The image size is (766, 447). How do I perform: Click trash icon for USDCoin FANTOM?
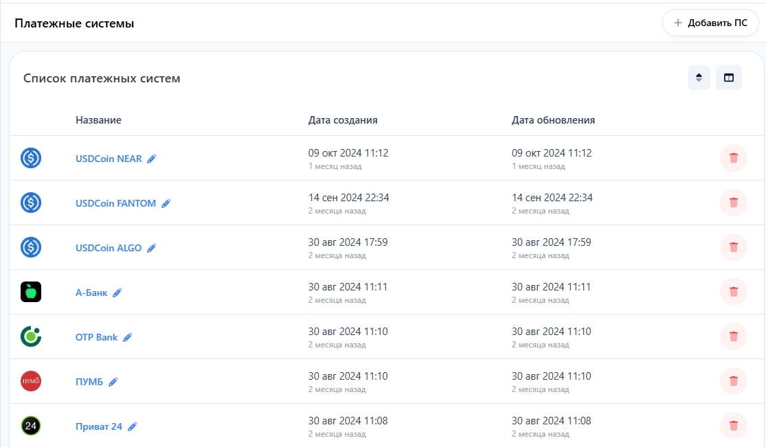733,203
